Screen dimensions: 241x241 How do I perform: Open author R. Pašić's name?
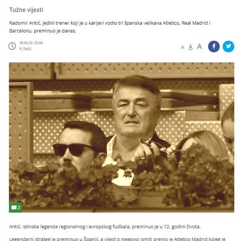point(25,49)
